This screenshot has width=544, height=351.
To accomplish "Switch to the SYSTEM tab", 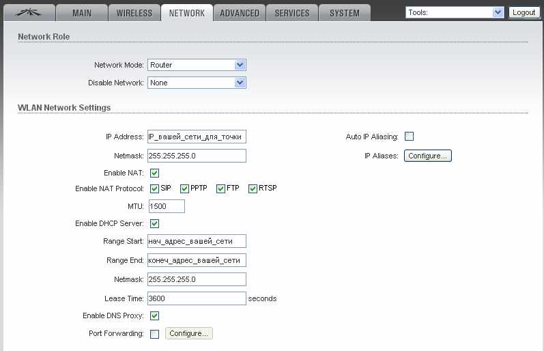I will (x=345, y=13).
